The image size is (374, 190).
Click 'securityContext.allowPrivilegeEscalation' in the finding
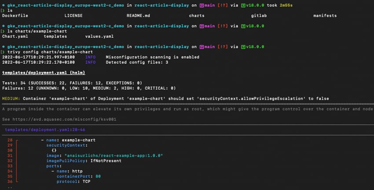pyautogui.click(x=251, y=98)
